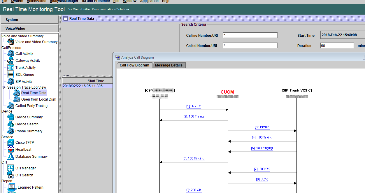Click the Start Time column header
The height and width of the screenshot is (193, 365).
(x=87, y=81)
